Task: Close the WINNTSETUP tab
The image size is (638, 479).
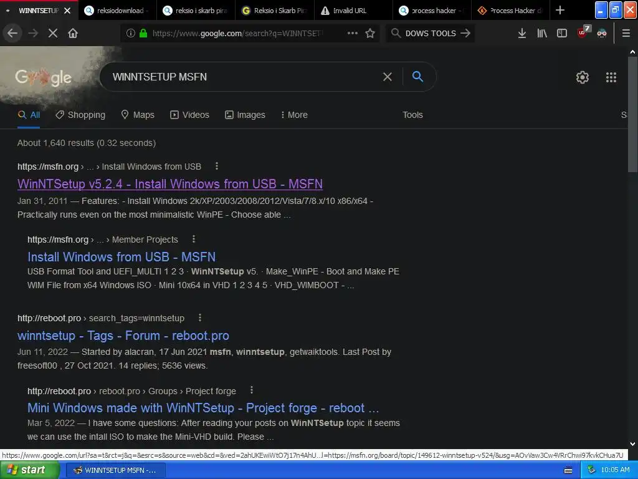Action: 67,11
